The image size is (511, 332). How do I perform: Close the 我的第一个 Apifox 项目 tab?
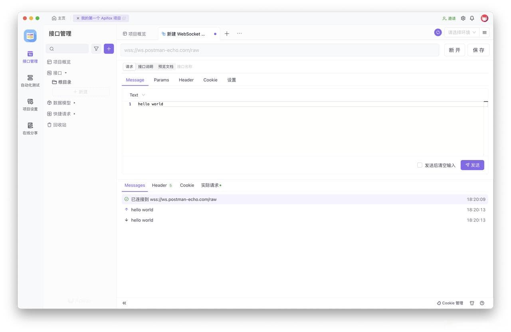78,18
